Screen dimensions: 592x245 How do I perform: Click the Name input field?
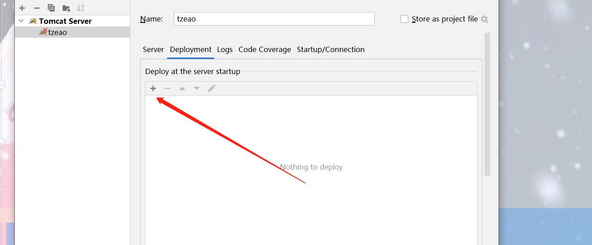pos(274,19)
